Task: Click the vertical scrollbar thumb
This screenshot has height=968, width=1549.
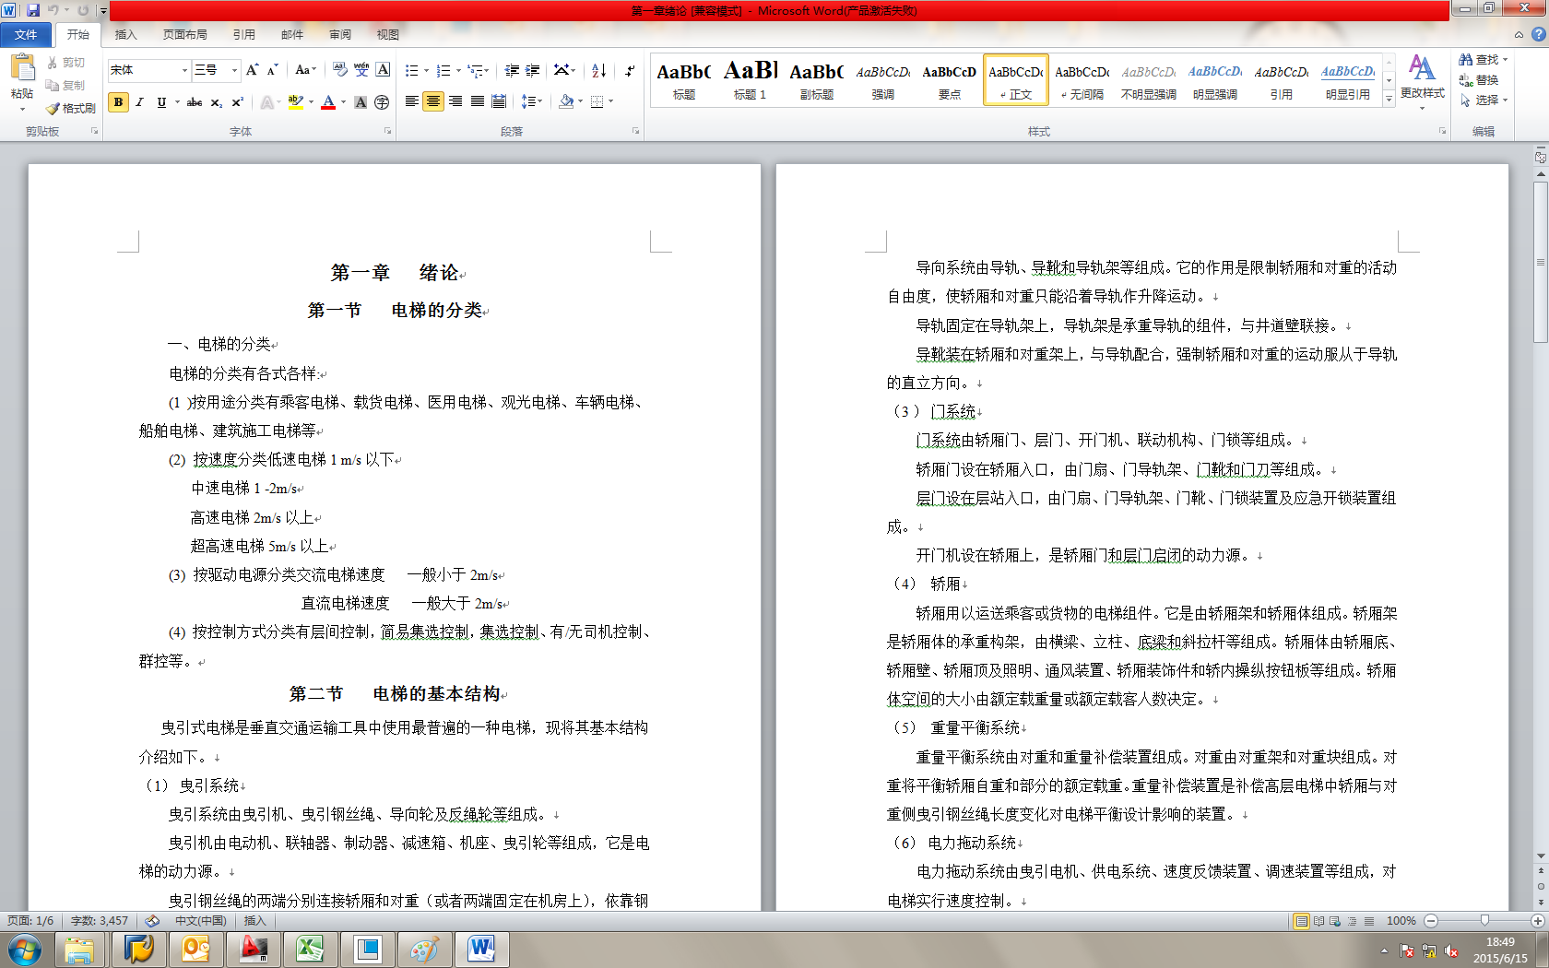Action: (x=1541, y=263)
